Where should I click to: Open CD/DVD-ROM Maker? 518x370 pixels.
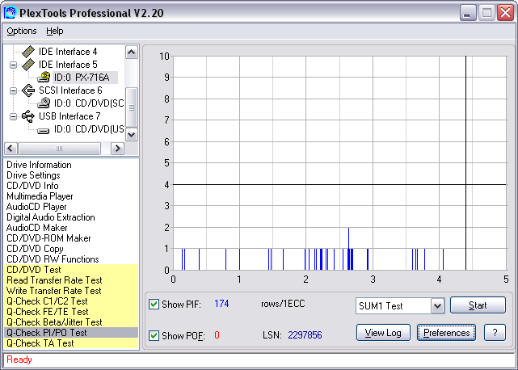point(48,238)
